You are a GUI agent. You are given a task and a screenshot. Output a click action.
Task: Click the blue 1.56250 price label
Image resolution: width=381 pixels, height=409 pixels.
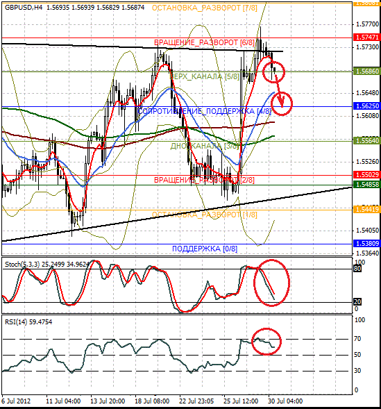(367, 106)
